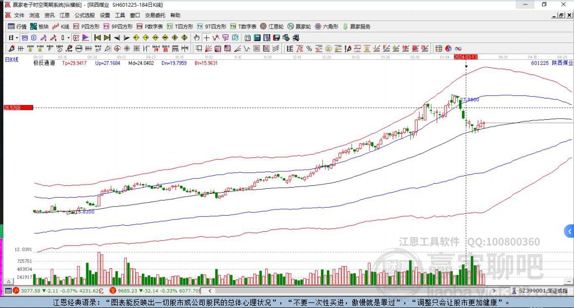Open the 帮助 menu

[x=175, y=15]
